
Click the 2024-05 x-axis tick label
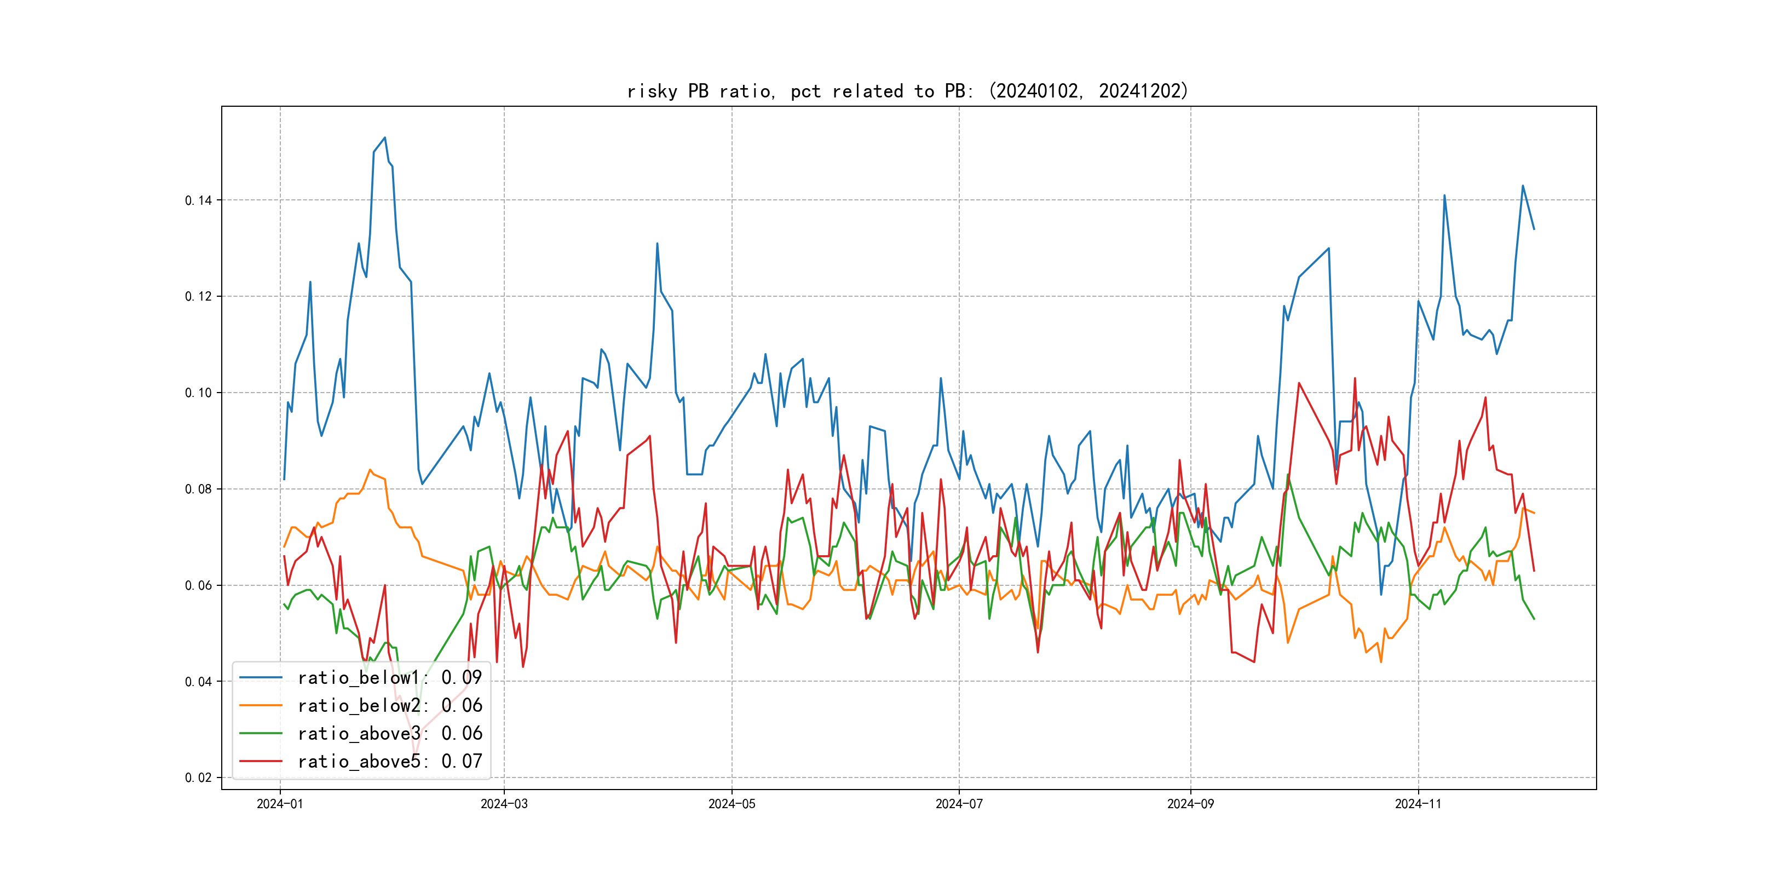(732, 804)
